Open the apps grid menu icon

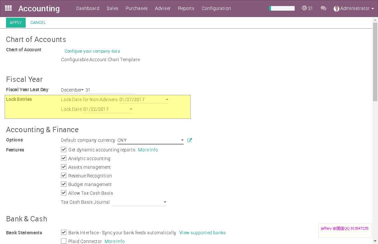pyautogui.click(x=8, y=8)
